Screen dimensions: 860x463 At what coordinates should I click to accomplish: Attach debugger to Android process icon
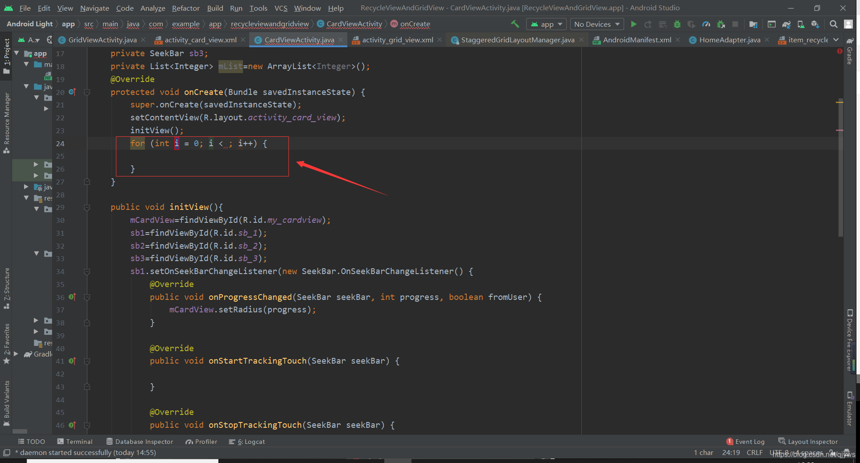pos(721,24)
